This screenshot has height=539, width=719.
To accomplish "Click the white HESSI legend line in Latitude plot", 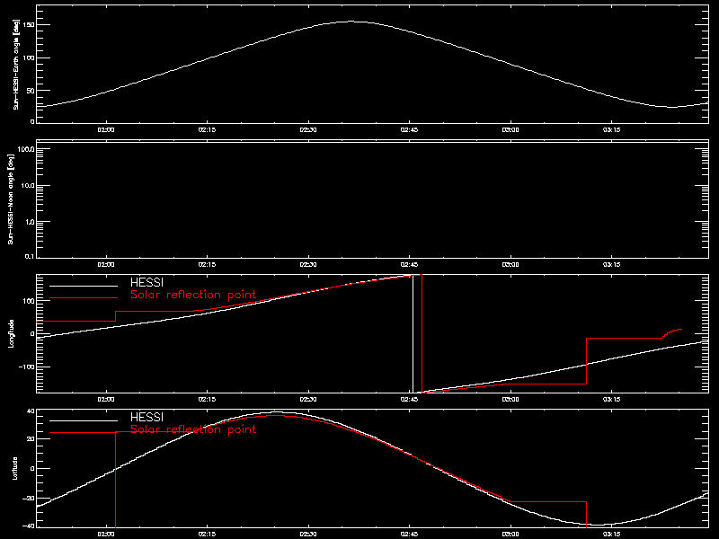I will (84, 420).
